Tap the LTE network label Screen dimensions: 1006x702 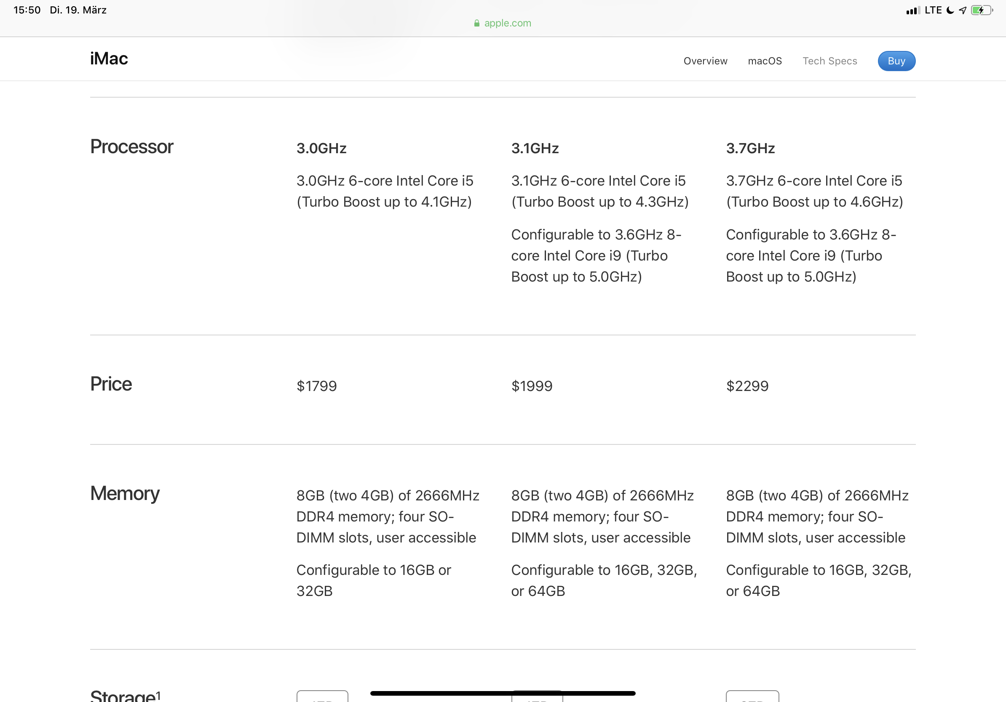[933, 10]
